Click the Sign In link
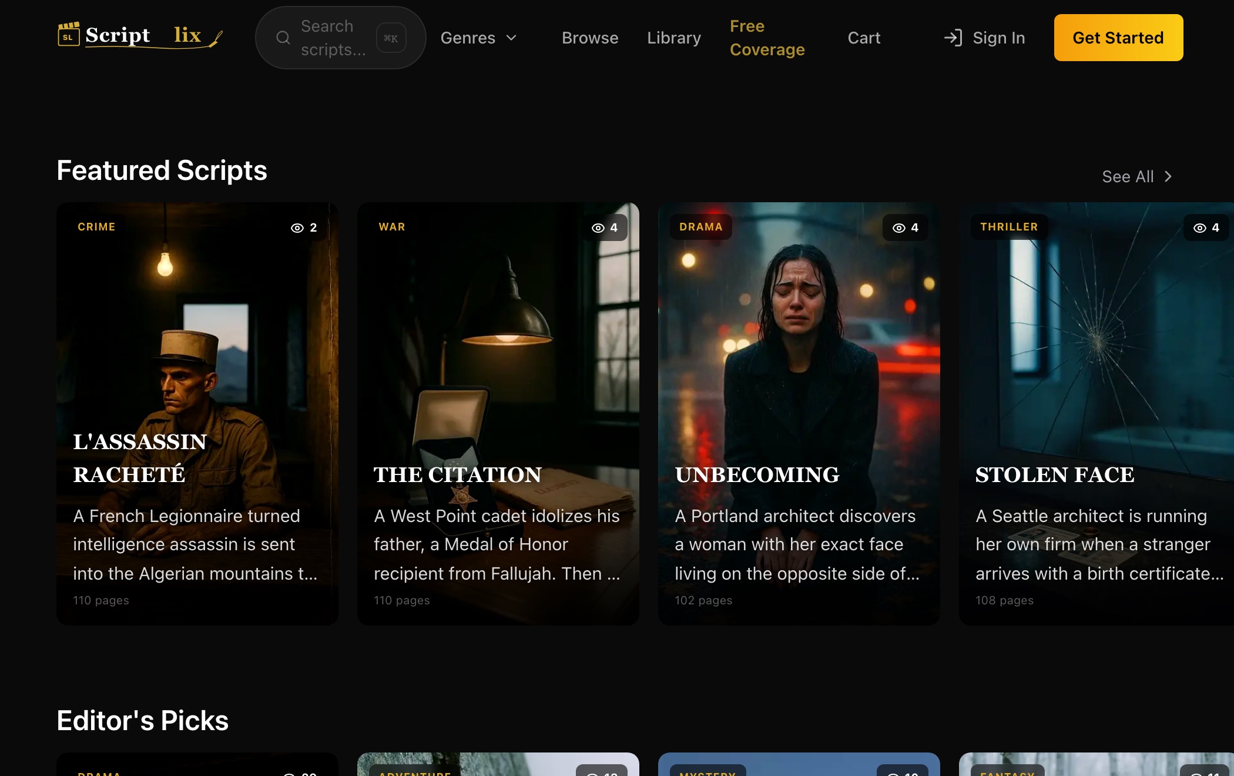 click(984, 38)
